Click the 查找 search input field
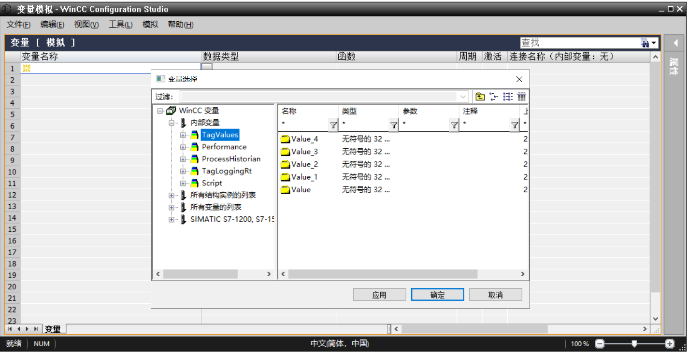 [580, 43]
